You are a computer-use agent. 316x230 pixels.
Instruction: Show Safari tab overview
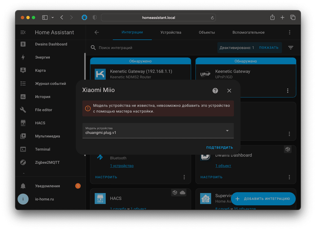(x=293, y=18)
